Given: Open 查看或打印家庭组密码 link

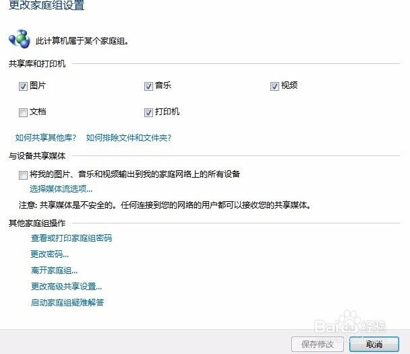Looking at the screenshot, I should click(71, 238).
